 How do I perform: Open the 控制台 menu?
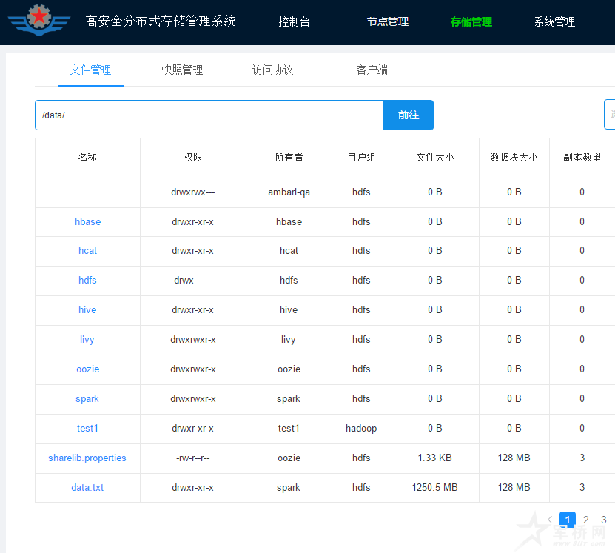294,22
